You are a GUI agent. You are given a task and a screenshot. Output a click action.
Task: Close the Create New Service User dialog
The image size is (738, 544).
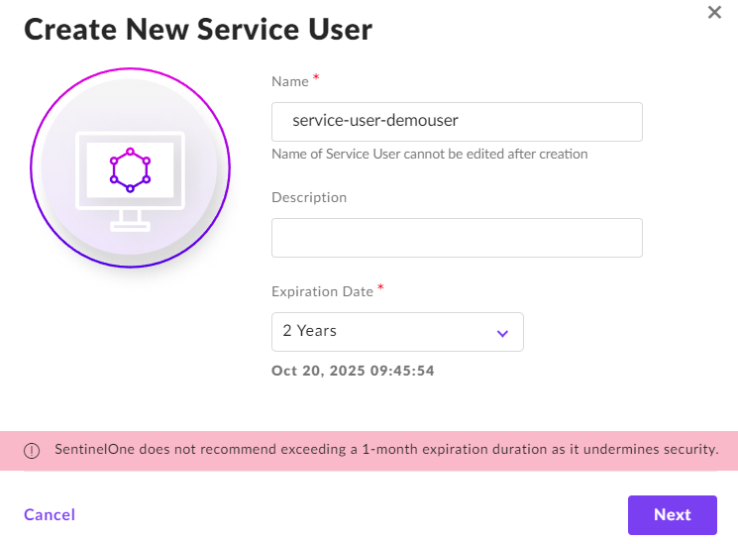click(x=713, y=13)
